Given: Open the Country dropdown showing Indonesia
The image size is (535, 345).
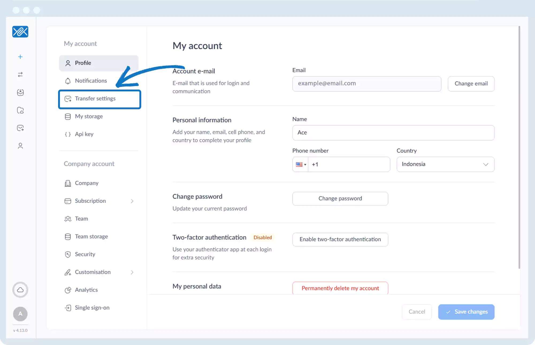Looking at the screenshot, I should (x=445, y=164).
